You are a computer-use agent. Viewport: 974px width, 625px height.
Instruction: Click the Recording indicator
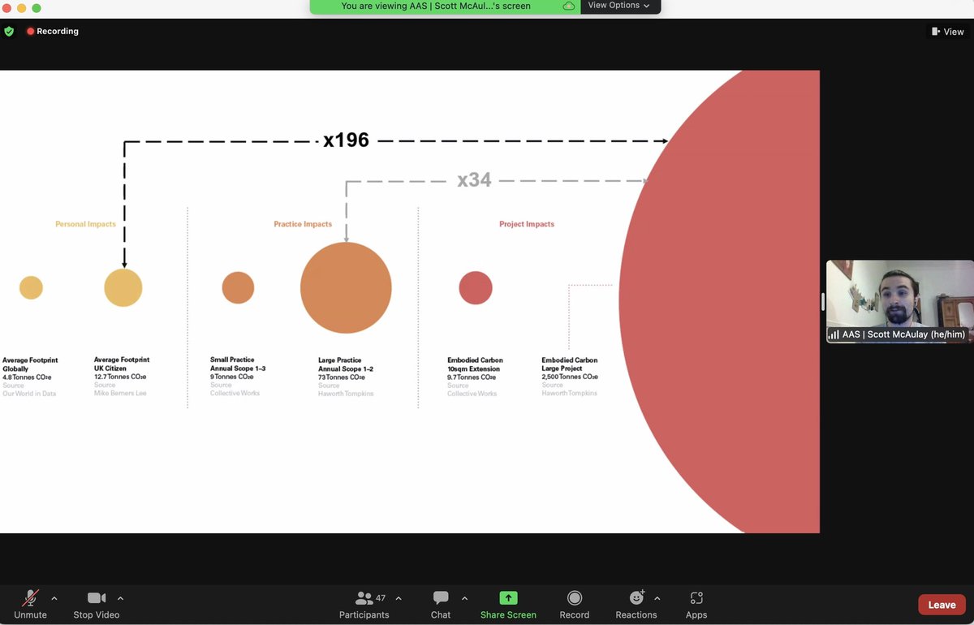tap(53, 32)
